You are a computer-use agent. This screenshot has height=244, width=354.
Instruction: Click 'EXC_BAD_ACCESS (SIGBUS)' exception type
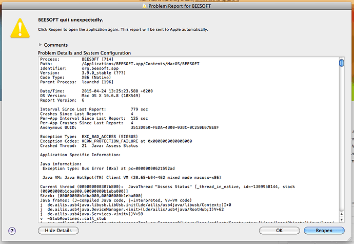coord(110,137)
